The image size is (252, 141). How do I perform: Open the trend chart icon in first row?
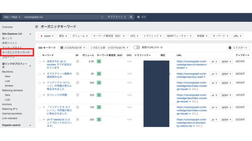point(214,62)
